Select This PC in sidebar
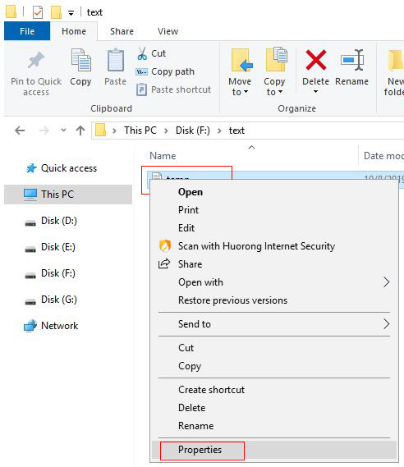404x467 pixels. [68, 195]
